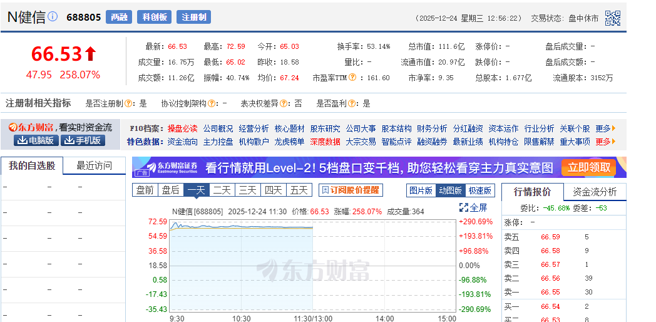
Task: Click the 立即领取 banner button
Action: click(588, 167)
